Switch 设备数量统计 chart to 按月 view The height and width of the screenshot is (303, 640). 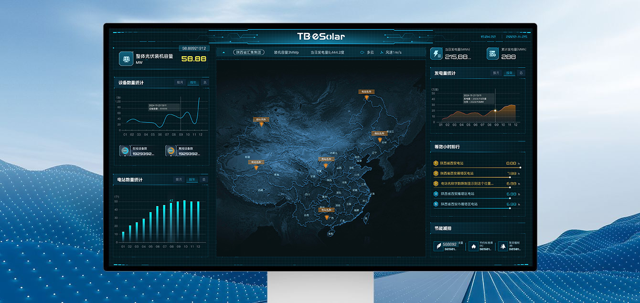pos(180,82)
